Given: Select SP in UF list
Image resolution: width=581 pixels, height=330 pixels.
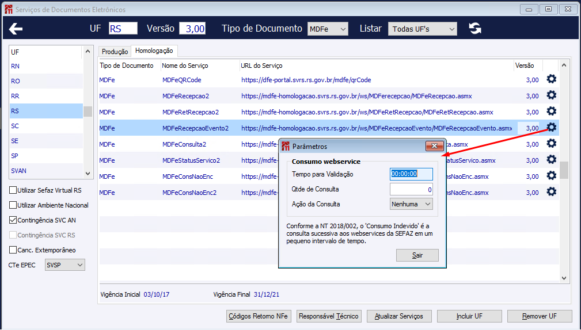Looking at the screenshot, I should [x=46, y=156].
